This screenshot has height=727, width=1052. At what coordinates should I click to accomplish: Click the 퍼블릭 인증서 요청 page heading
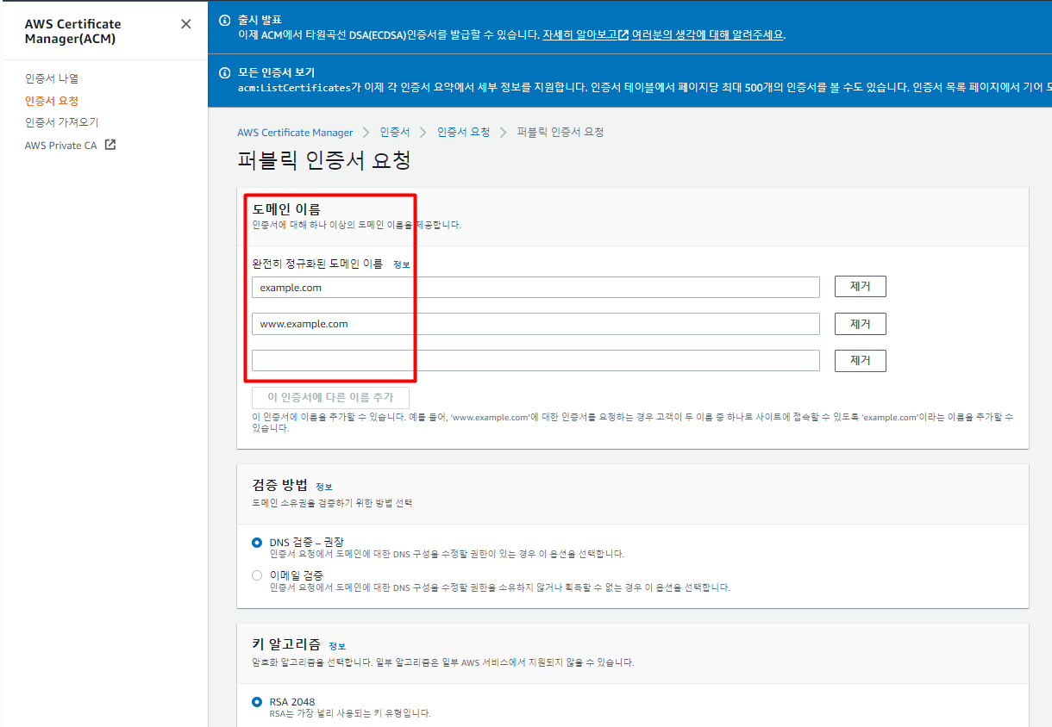click(x=324, y=160)
